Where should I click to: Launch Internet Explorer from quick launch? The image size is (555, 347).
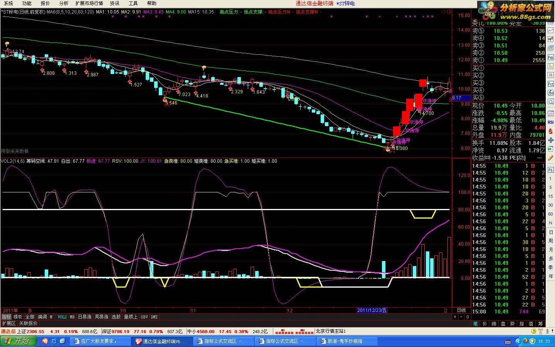coord(54,341)
